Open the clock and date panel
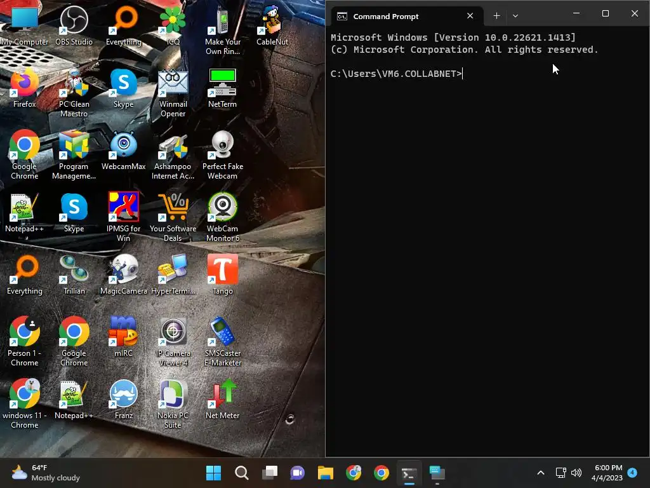Viewport: 650px width, 488px height. [x=607, y=473]
